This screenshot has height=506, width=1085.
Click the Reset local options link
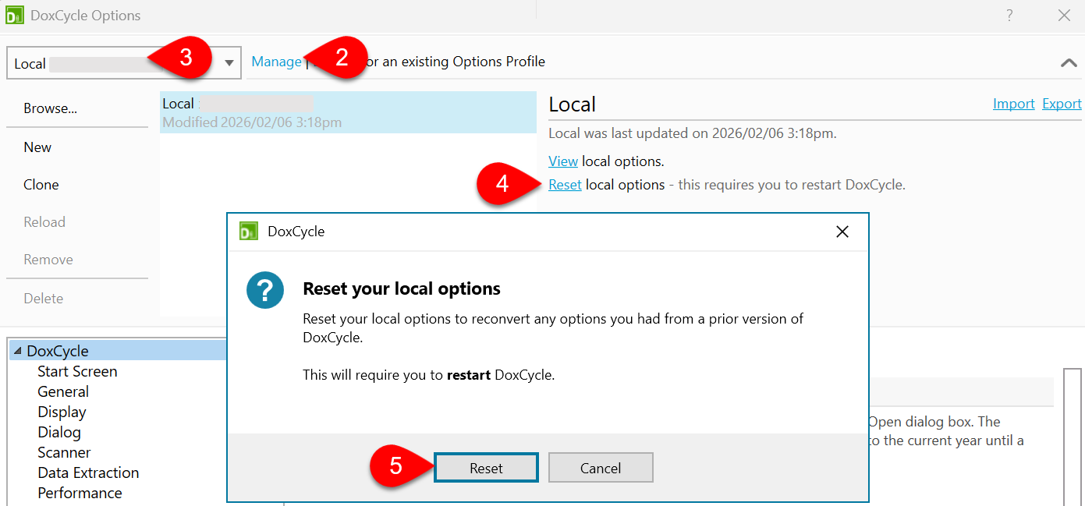pyautogui.click(x=565, y=185)
